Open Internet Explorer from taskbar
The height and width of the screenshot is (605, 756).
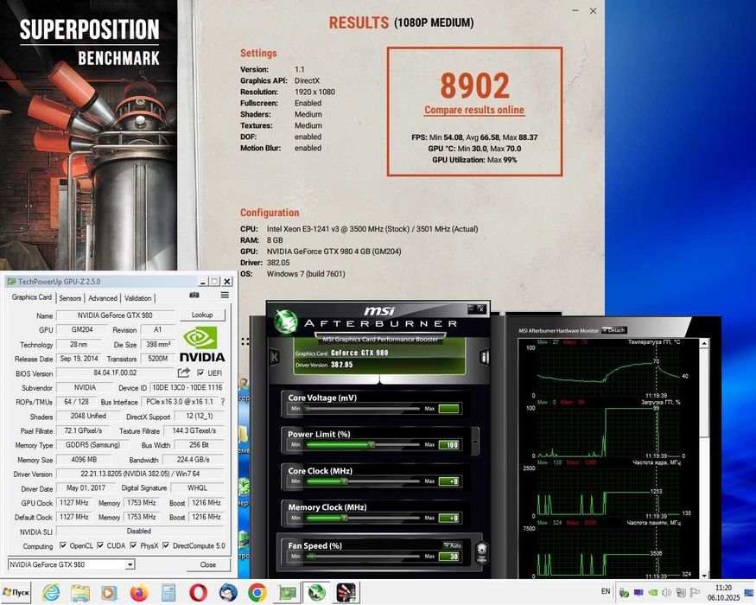coord(51,592)
